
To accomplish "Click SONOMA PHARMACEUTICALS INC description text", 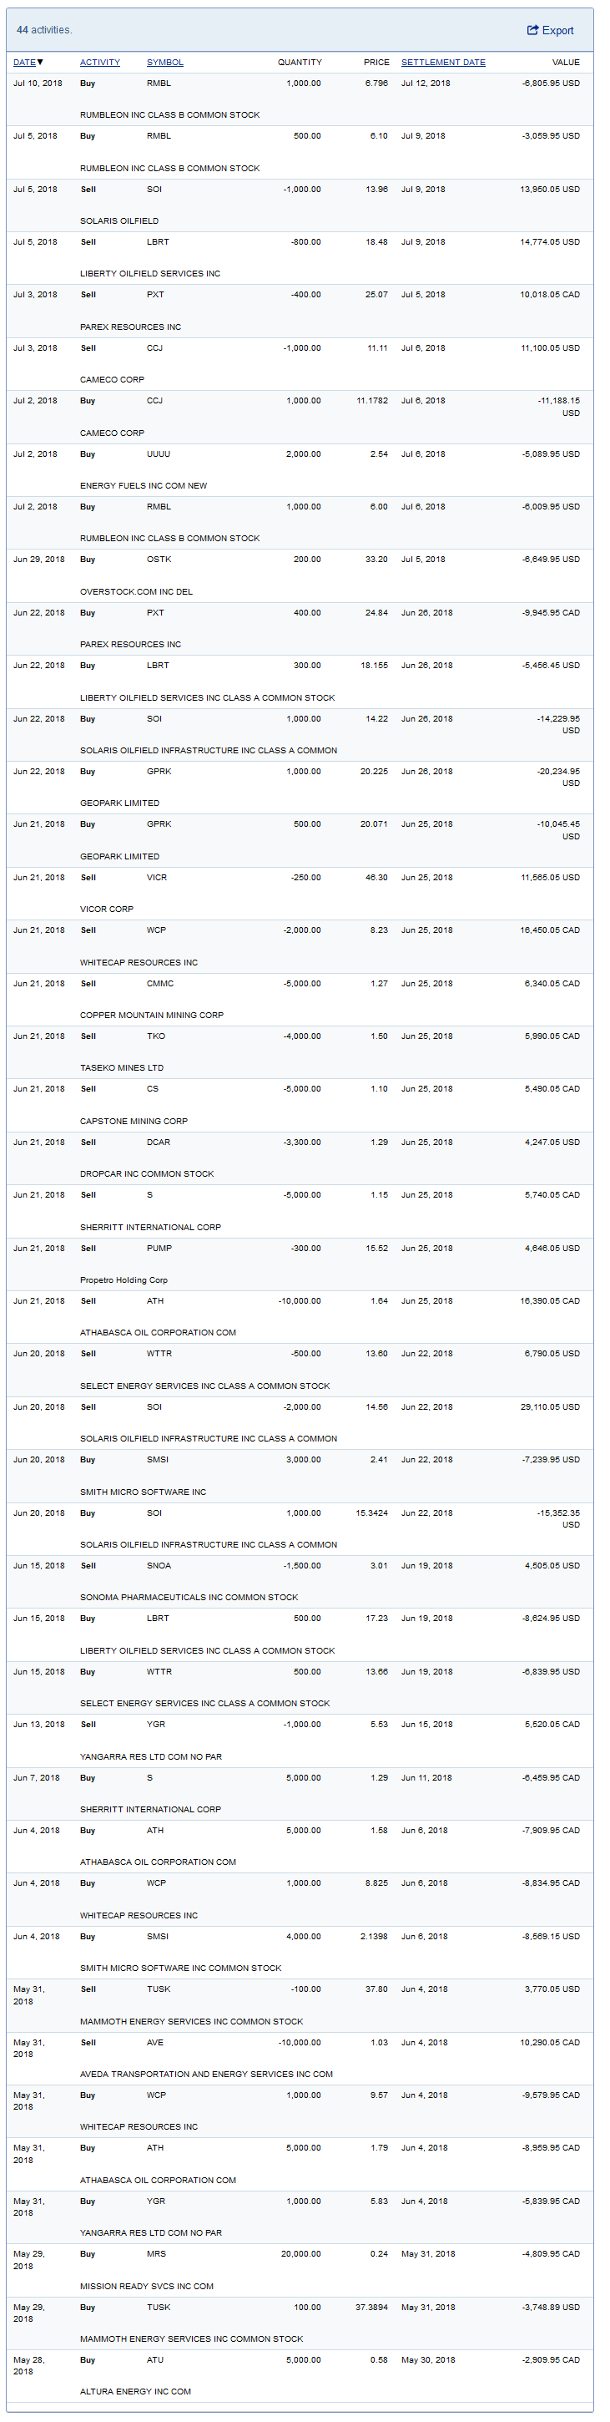I will (x=189, y=1598).
